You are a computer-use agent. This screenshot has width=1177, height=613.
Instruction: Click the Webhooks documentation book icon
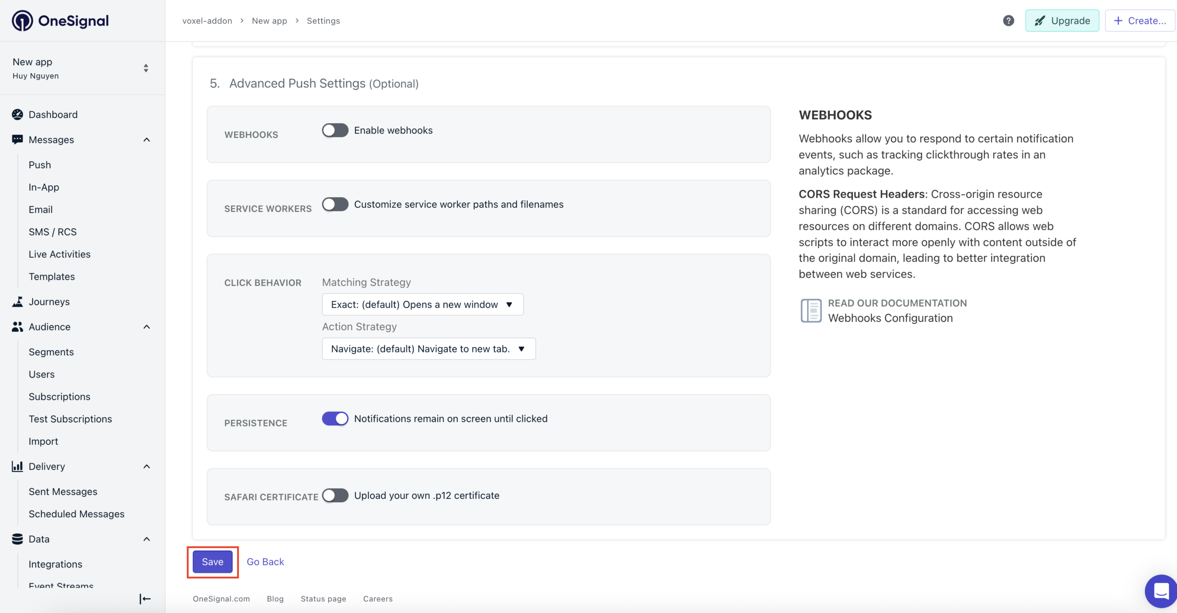(811, 311)
